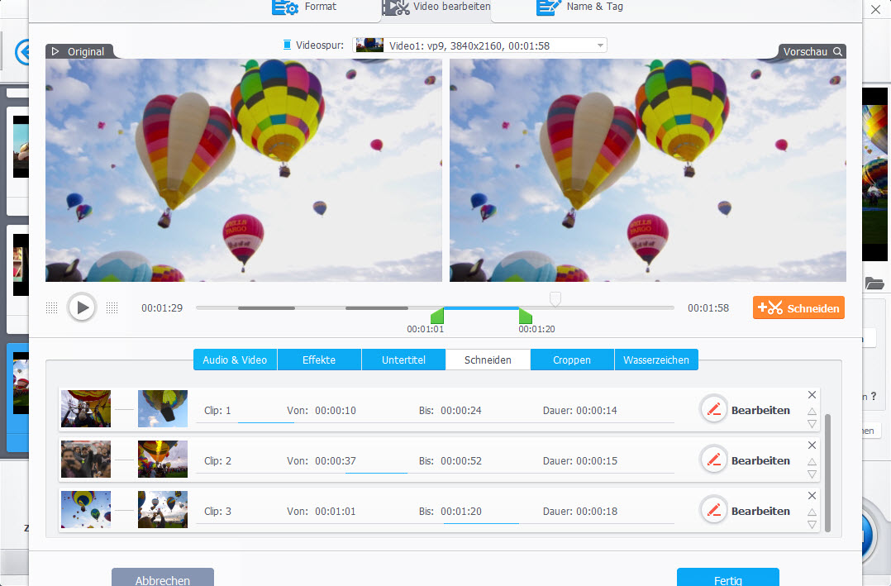Open the Effekte tab
Screen dimensions: 891x586
point(319,360)
